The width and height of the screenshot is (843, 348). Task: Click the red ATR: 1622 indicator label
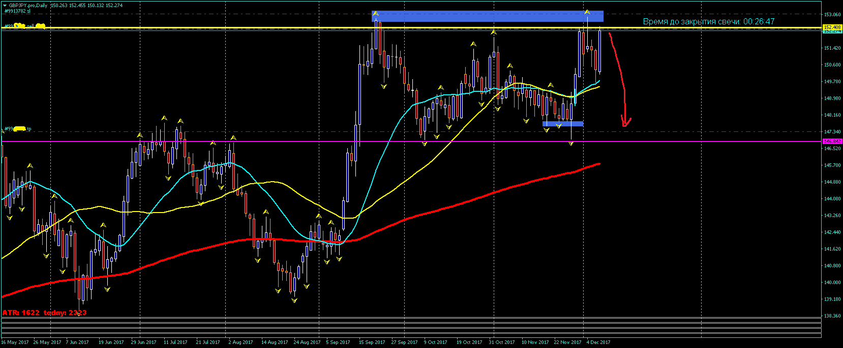coord(21,312)
